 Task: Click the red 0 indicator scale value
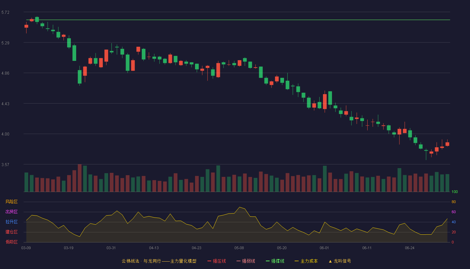coord(453,242)
